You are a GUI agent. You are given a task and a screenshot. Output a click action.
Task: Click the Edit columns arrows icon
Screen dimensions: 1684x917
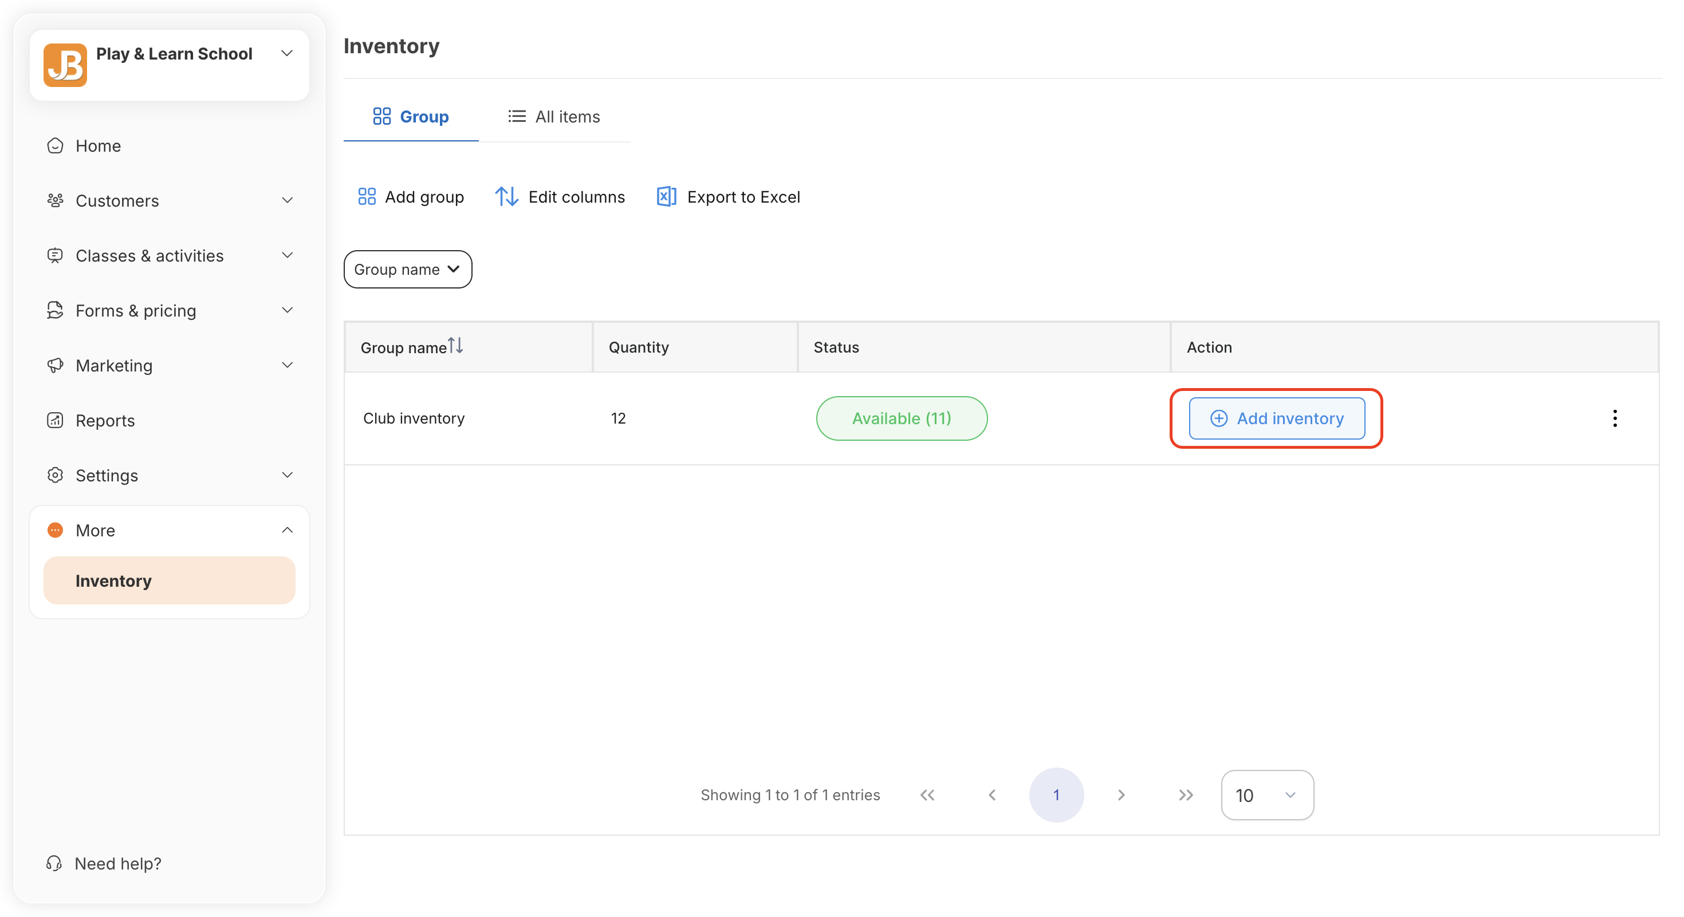pos(507,196)
